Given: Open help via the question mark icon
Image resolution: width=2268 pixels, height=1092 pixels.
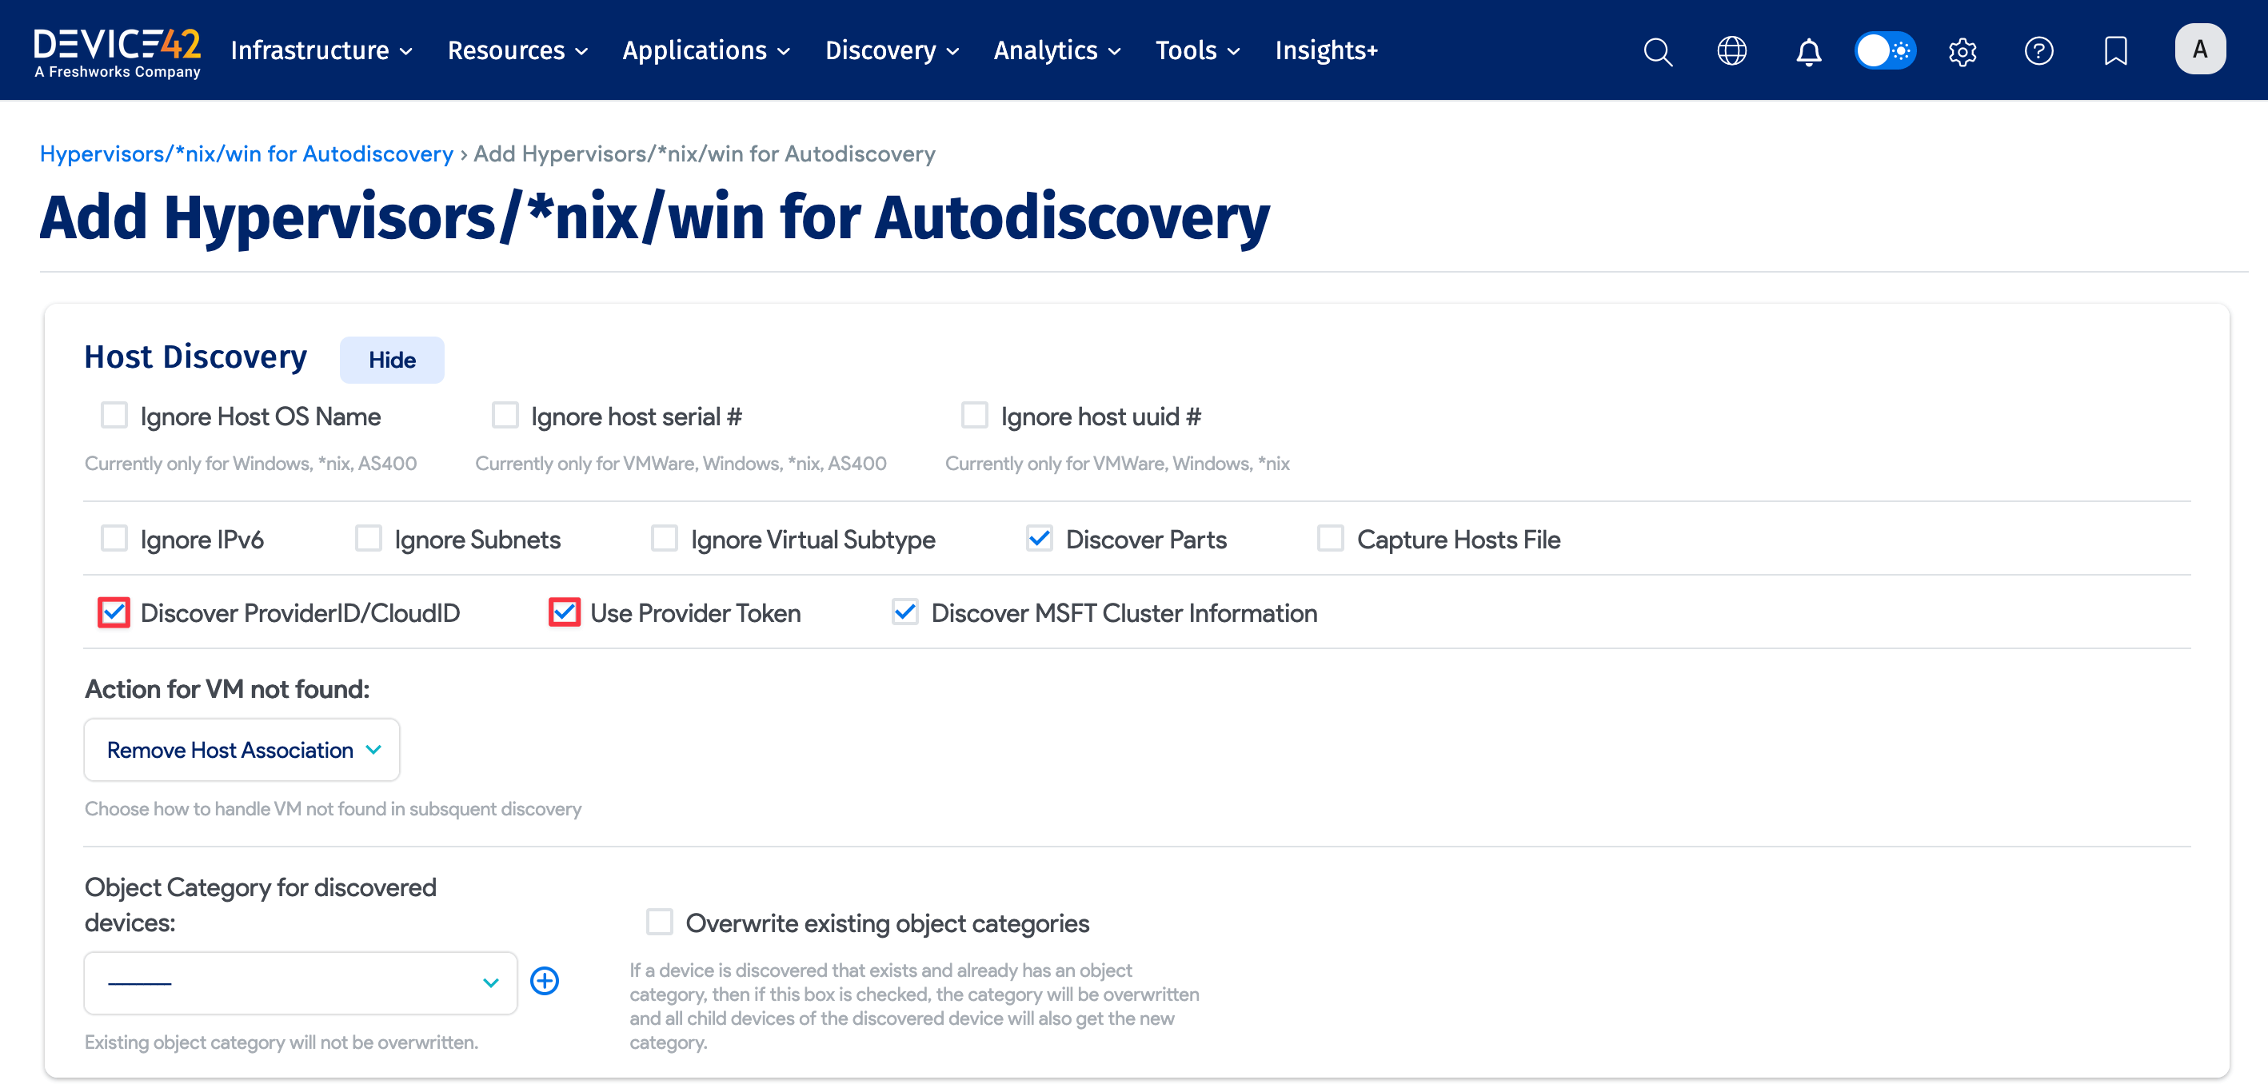Looking at the screenshot, I should (x=2039, y=50).
